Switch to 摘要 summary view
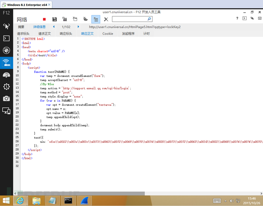 point(21,27)
